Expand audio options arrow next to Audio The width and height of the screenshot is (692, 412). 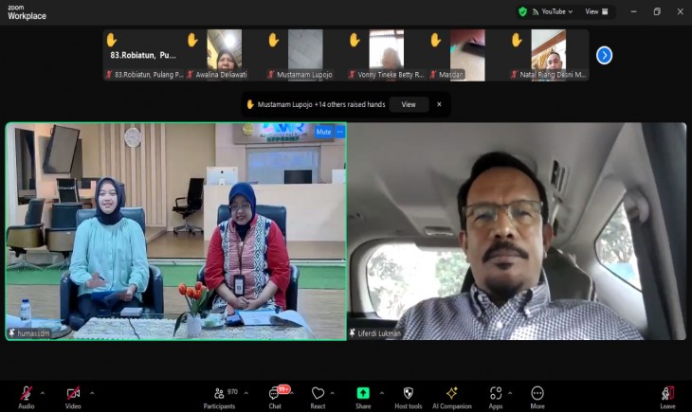pos(43,393)
